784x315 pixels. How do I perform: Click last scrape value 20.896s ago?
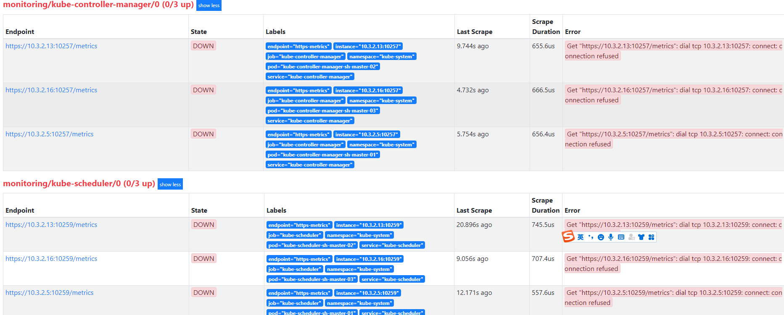point(474,225)
